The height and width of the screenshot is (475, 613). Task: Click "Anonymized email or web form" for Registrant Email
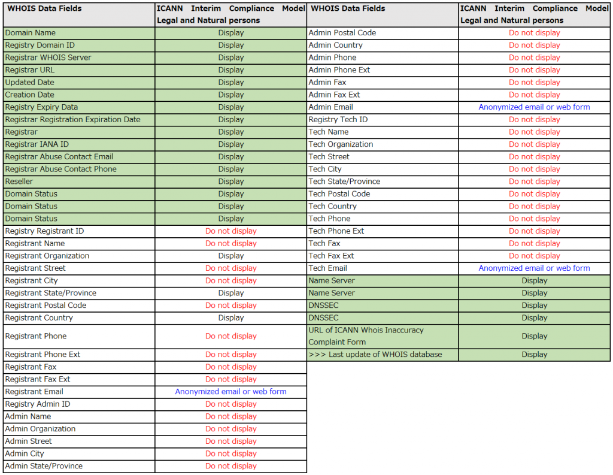[x=230, y=392]
